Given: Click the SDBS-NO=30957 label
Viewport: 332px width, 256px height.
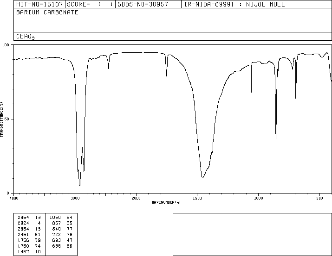Looking at the screenshot, I should pyautogui.click(x=143, y=4).
